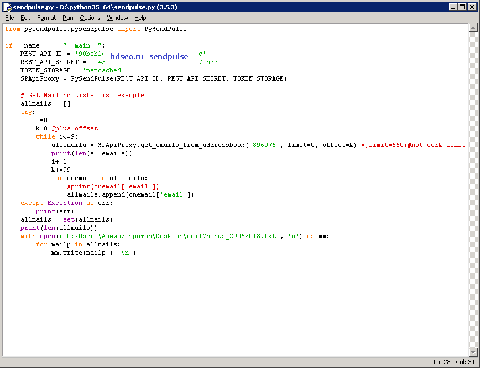Open the Help menu
This screenshot has height=368, width=480.
pyautogui.click(x=140, y=18)
